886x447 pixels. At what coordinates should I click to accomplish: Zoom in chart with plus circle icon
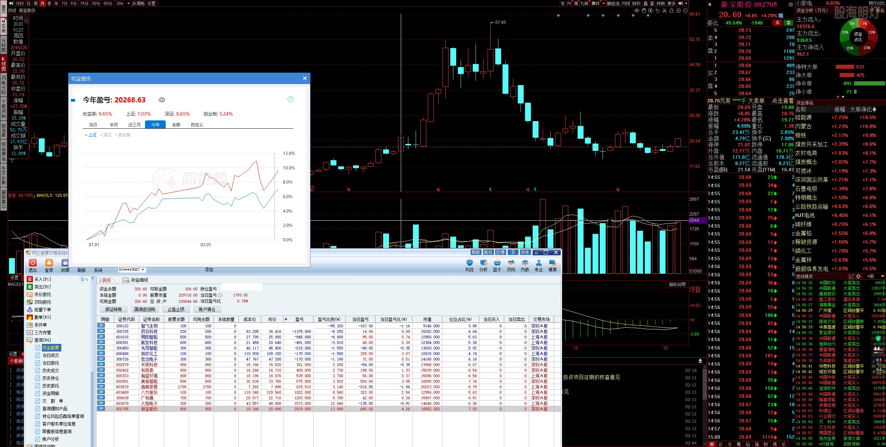coord(678,11)
